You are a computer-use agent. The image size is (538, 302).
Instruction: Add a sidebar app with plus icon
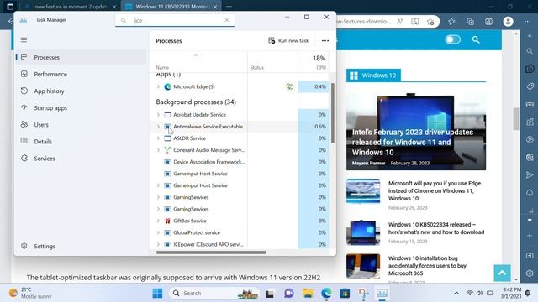530,236
